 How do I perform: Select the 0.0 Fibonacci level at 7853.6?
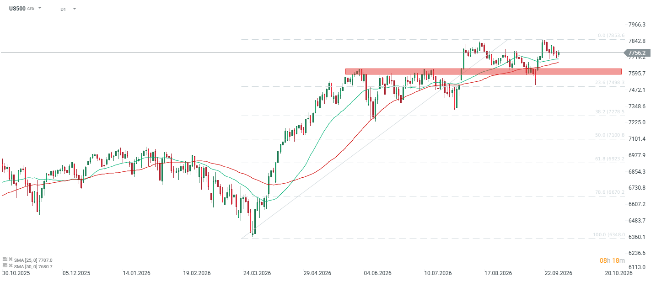[x=611, y=36]
